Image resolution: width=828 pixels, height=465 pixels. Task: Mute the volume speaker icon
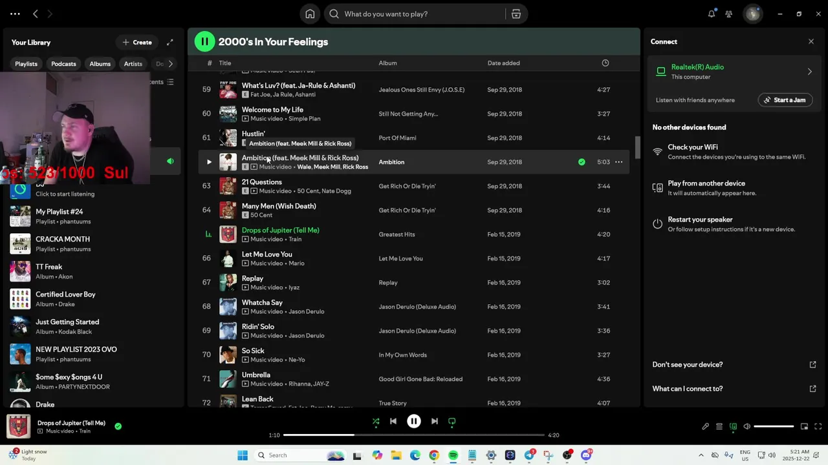click(747, 426)
